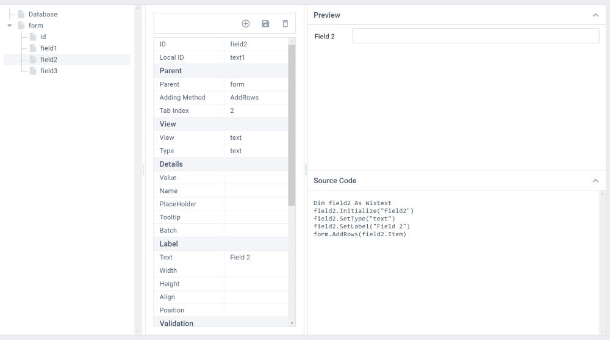Click the form node file icon
Image resolution: width=610 pixels, height=340 pixels.
click(x=21, y=26)
